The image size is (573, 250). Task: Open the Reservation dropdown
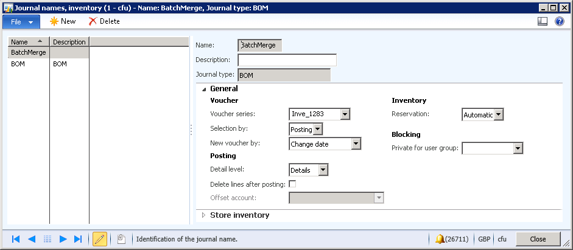point(498,114)
